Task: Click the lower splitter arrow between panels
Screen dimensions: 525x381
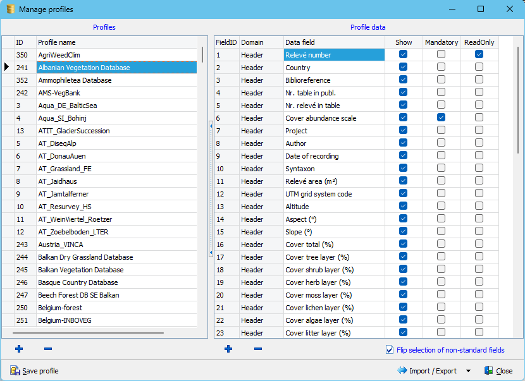Action: (x=211, y=253)
